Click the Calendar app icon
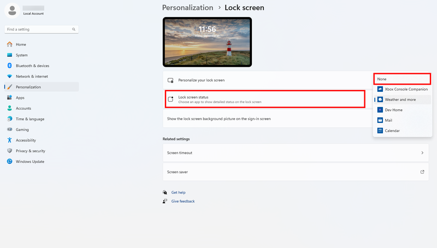437x248 pixels. pos(380,131)
